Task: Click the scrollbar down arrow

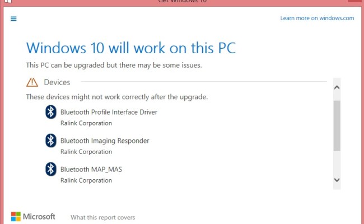Action: (x=337, y=180)
